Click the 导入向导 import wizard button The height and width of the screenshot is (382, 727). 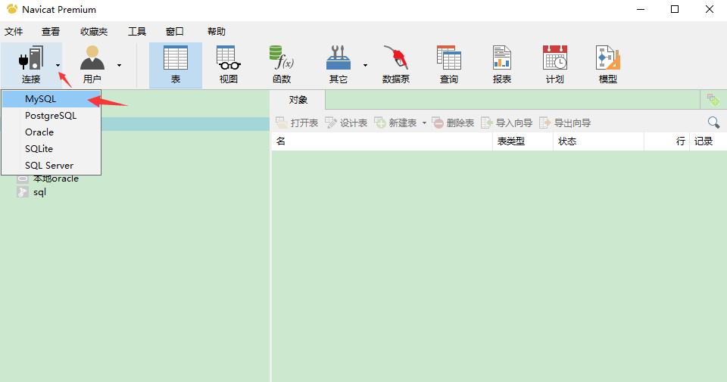(x=507, y=123)
